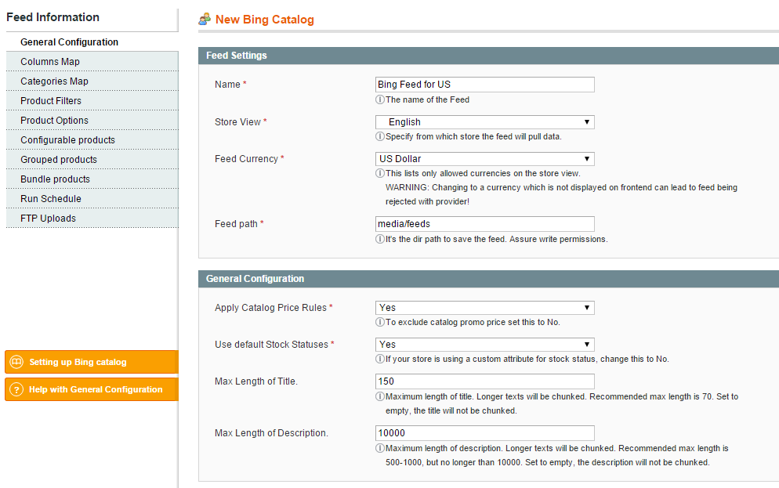This screenshot has width=779, height=488.
Task: Click the New Bing Catalog header icon
Action: (x=205, y=20)
